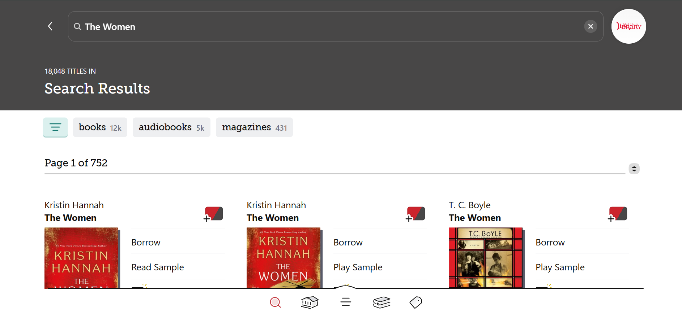This screenshot has height=318, width=682.
Task: Filter results by magazines
Action: point(254,127)
